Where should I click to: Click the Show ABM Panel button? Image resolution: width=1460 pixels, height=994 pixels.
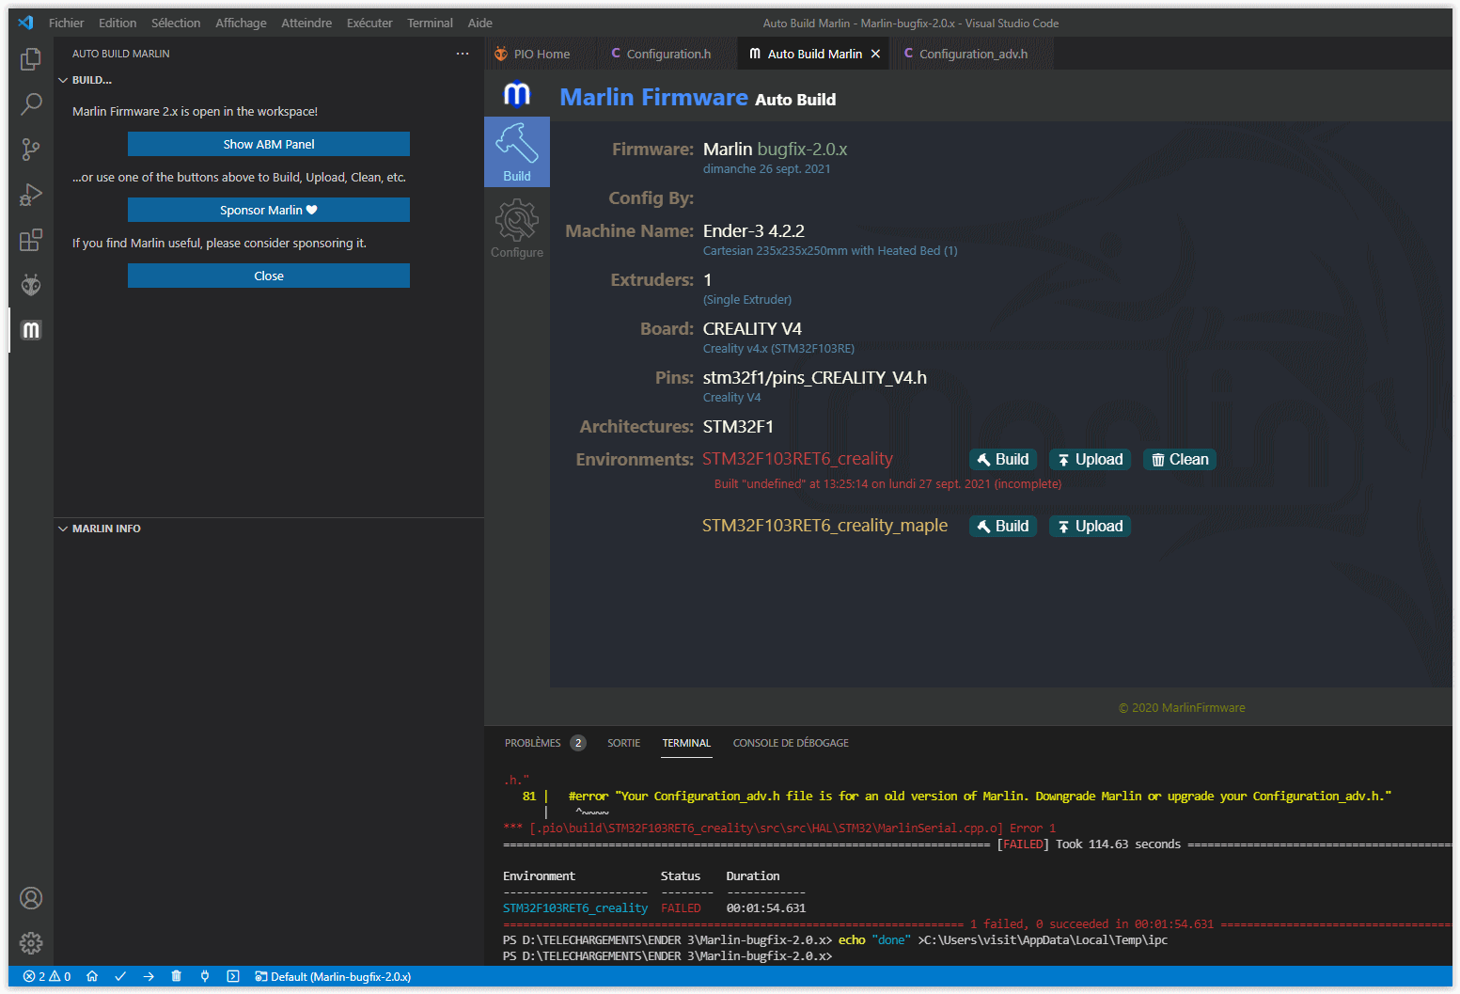(x=269, y=144)
